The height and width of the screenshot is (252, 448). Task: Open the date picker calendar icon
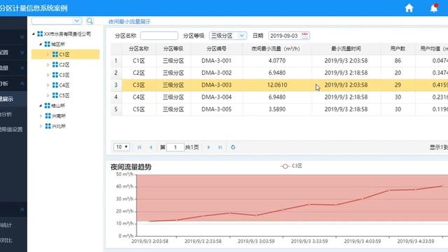tap(305, 36)
